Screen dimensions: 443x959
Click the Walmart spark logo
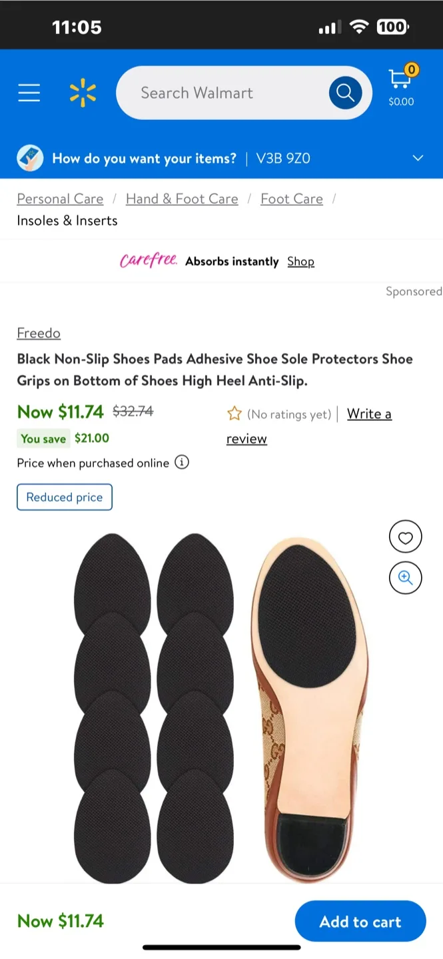point(82,93)
